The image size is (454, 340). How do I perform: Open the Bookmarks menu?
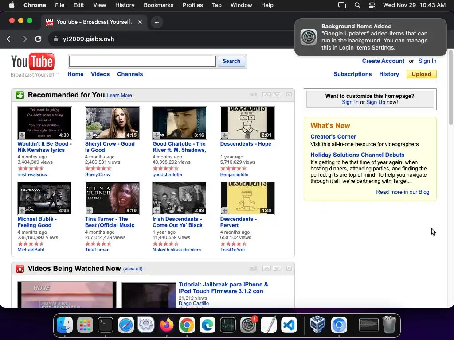click(x=158, y=5)
